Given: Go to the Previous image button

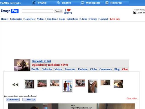Looking at the screenshot, I should 13,99.
